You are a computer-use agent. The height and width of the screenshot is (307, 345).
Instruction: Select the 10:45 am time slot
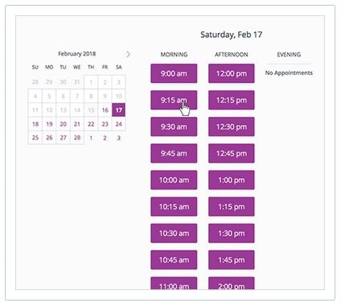point(174,260)
